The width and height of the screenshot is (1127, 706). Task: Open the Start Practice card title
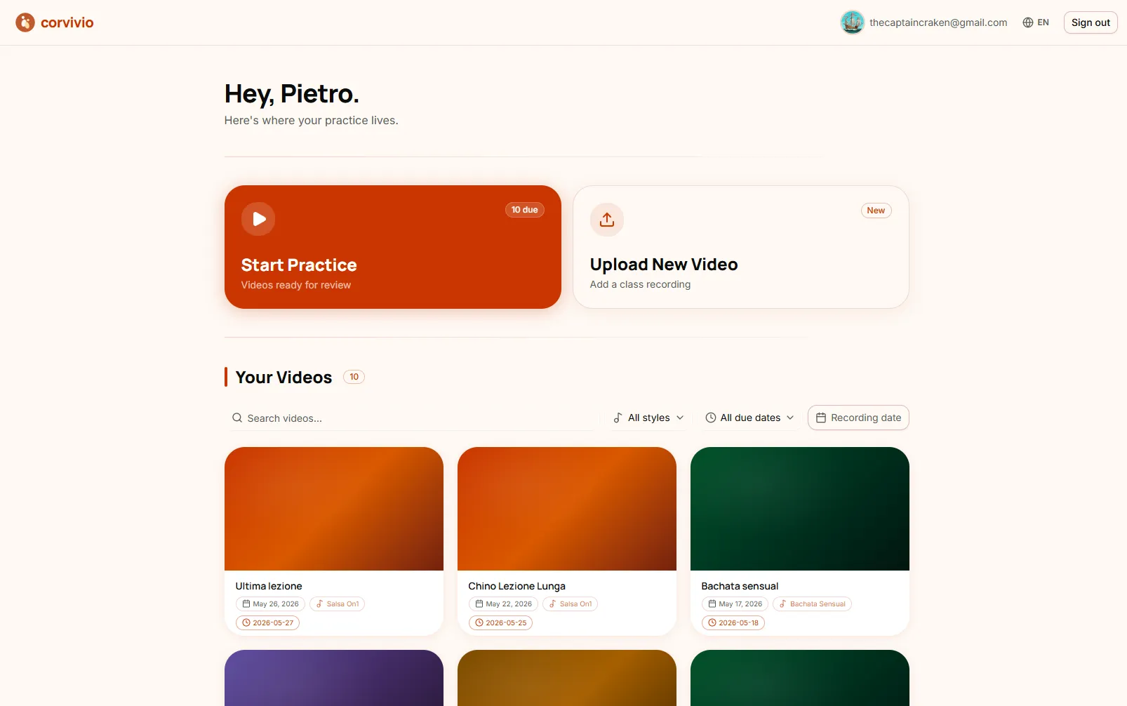[x=299, y=265]
